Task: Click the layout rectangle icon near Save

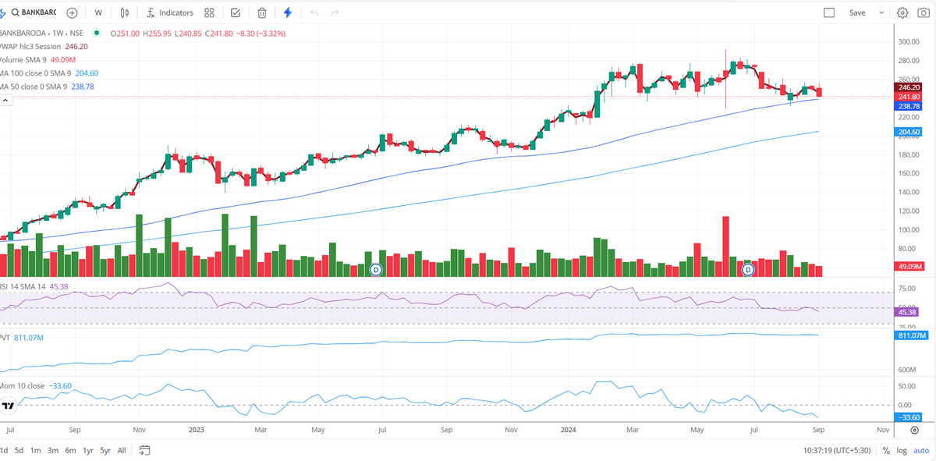Action: tap(829, 12)
